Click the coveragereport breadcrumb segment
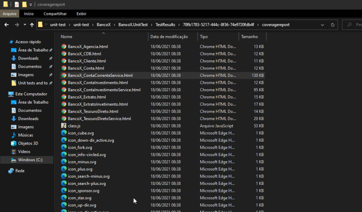Image resolution: width=362 pixels, height=212 pixels. (x=276, y=25)
